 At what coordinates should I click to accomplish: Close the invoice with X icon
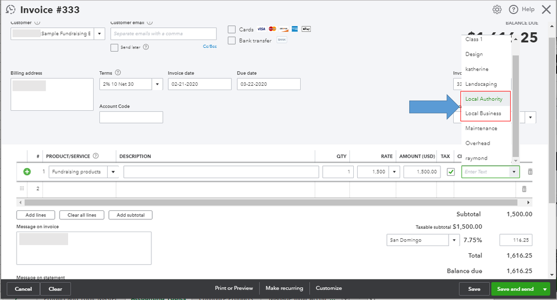(546, 9)
